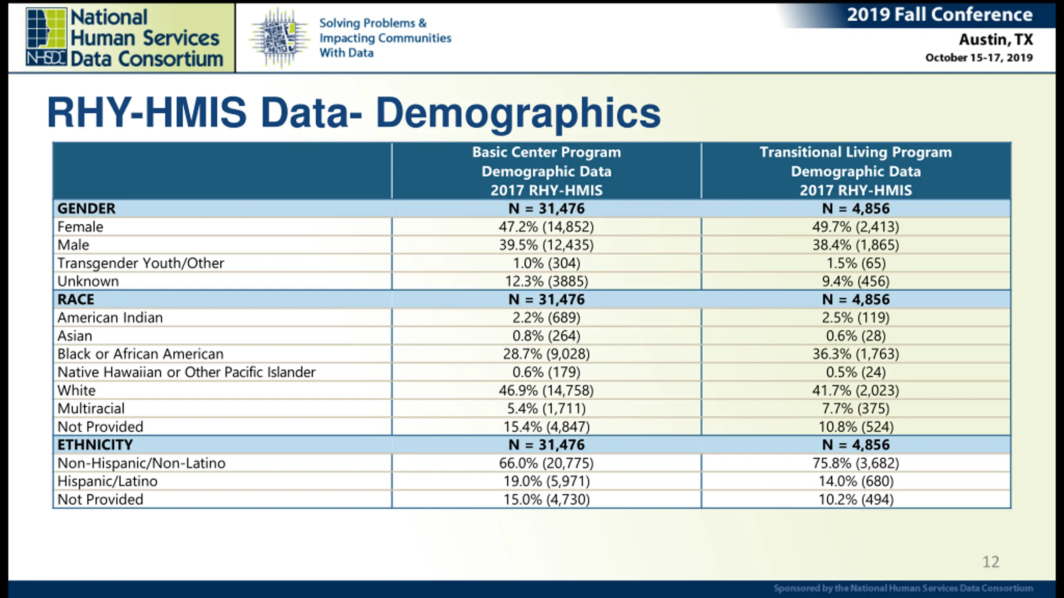
Task: Click 'Native Hawaiian or Other Pacific Islander' label
Action: [186, 372]
